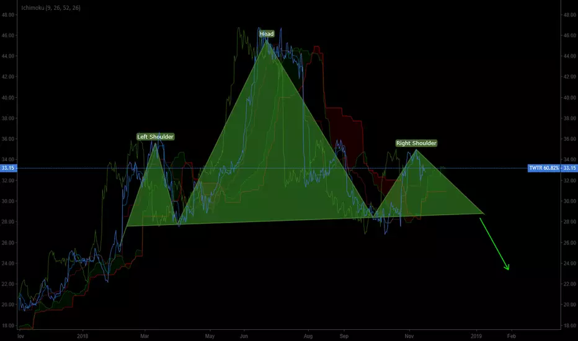578x341 pixels.
Task: Click the 2018 label on the time axis
Action: (82, 336)
